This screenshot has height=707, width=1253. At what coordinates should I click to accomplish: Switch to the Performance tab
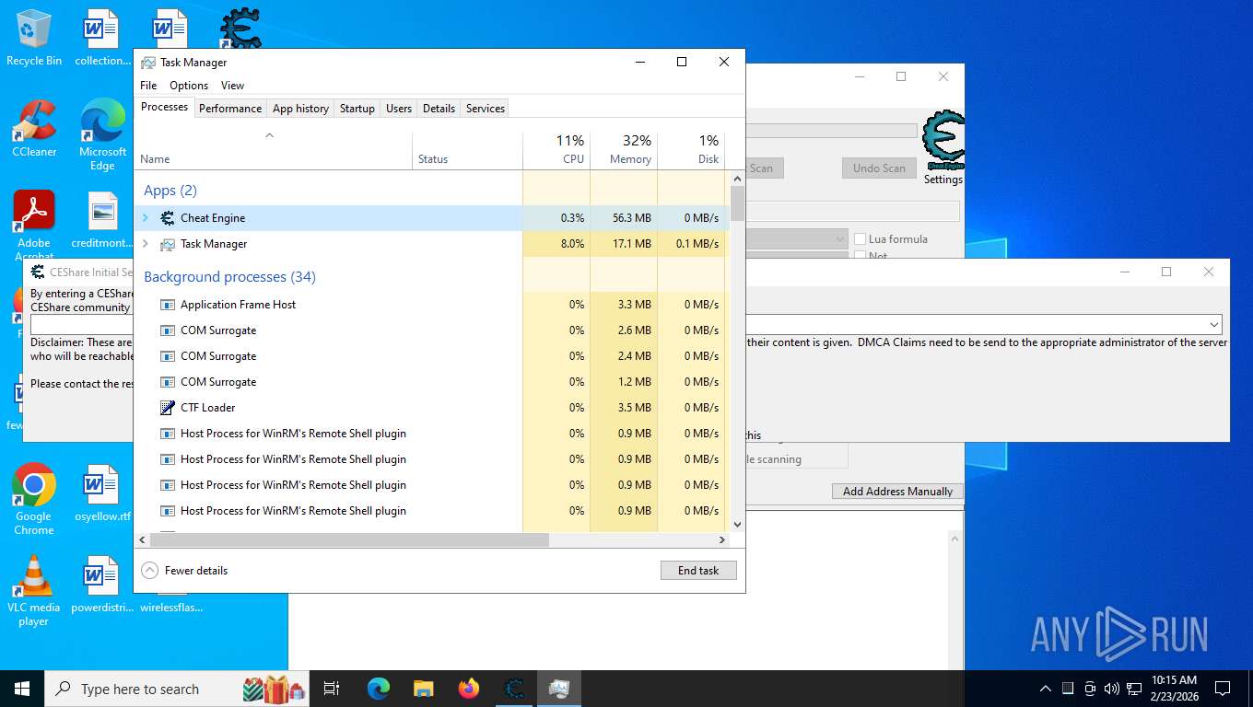[230, 109]
